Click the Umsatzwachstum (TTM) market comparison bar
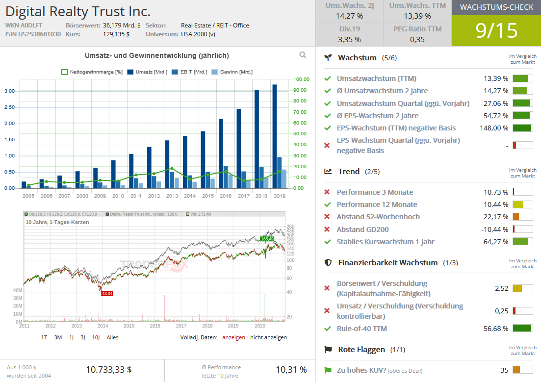 coord(523,78)
